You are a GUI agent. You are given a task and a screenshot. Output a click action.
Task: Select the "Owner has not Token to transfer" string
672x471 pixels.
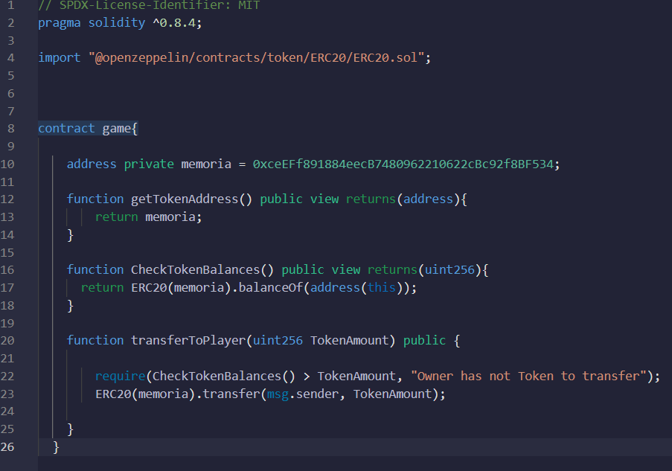pyautogui.click(x=525, y=376)
